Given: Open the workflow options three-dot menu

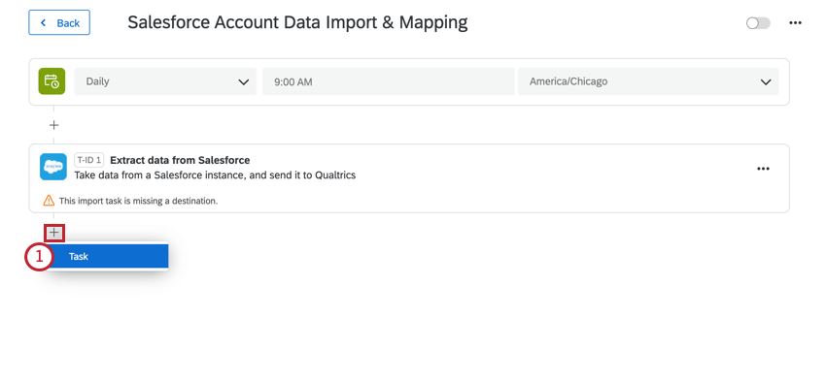Looking at the screenshot, I should (795, 23).
